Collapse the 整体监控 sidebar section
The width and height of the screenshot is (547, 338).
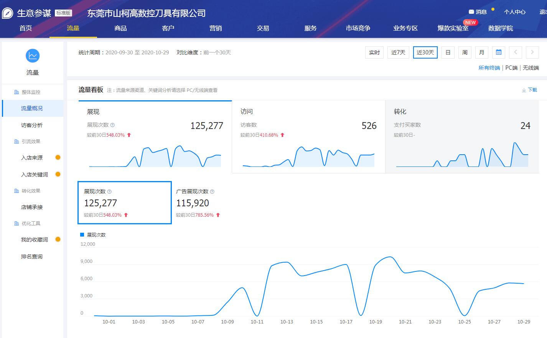pyautogui.click(x=31, y=92)
